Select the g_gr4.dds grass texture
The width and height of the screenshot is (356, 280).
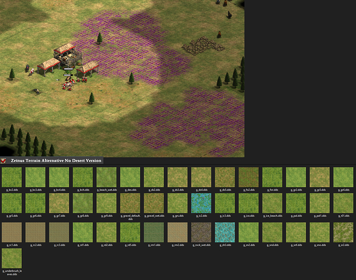point(343,177)
